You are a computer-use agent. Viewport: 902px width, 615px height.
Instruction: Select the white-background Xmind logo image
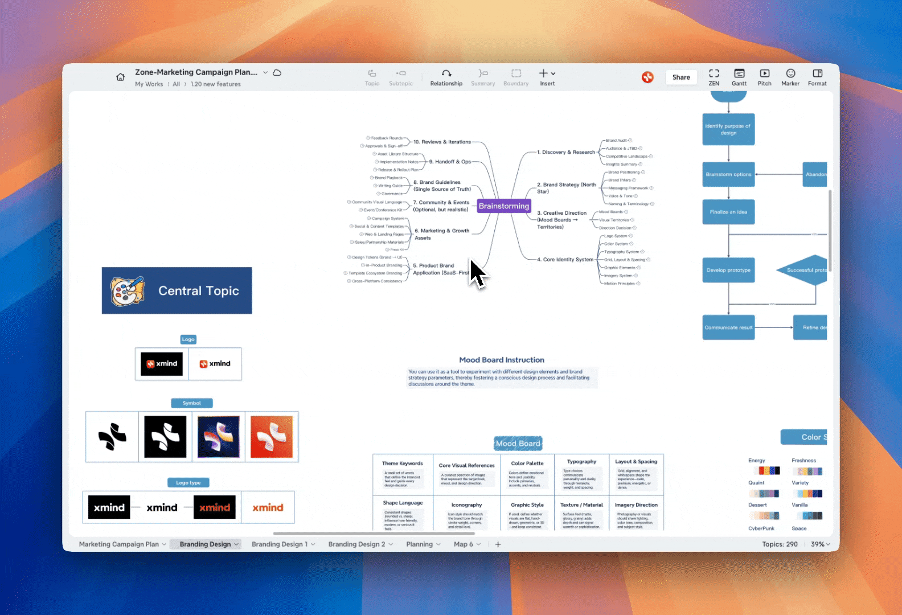[215, 364]
